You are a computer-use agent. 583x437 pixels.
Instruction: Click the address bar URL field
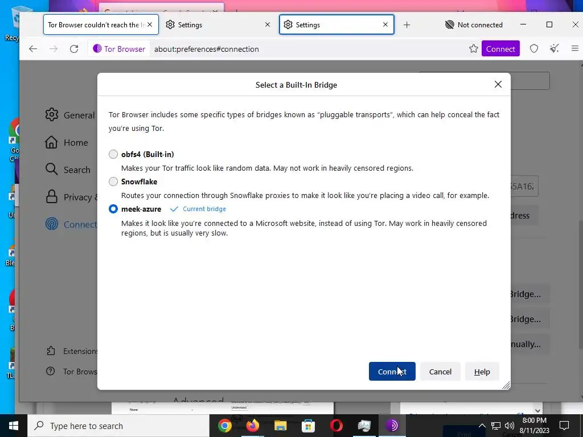[308, 49]
